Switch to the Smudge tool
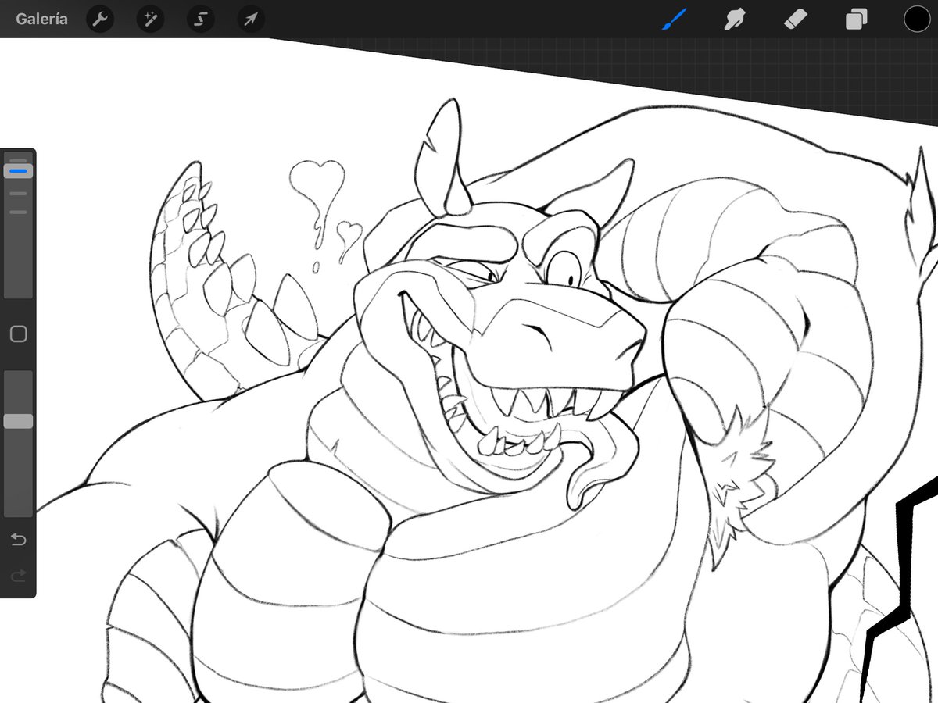Viewport: 938px width, 703px height. [x=735, y=19]
